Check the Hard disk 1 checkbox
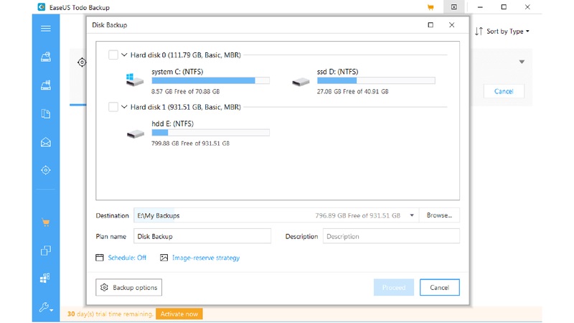 (113, 107)
